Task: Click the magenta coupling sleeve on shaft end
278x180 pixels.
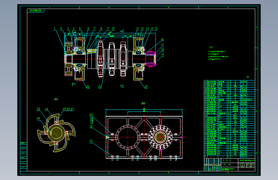Action: click(x=151, y=59)
